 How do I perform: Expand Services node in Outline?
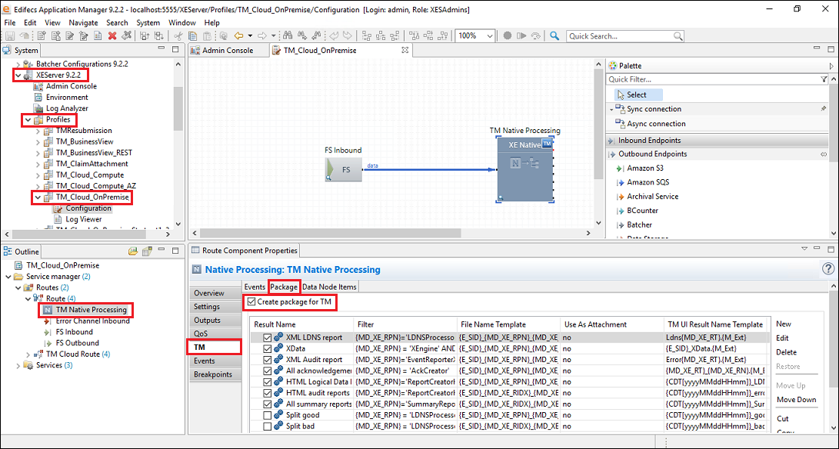point(18,365)
